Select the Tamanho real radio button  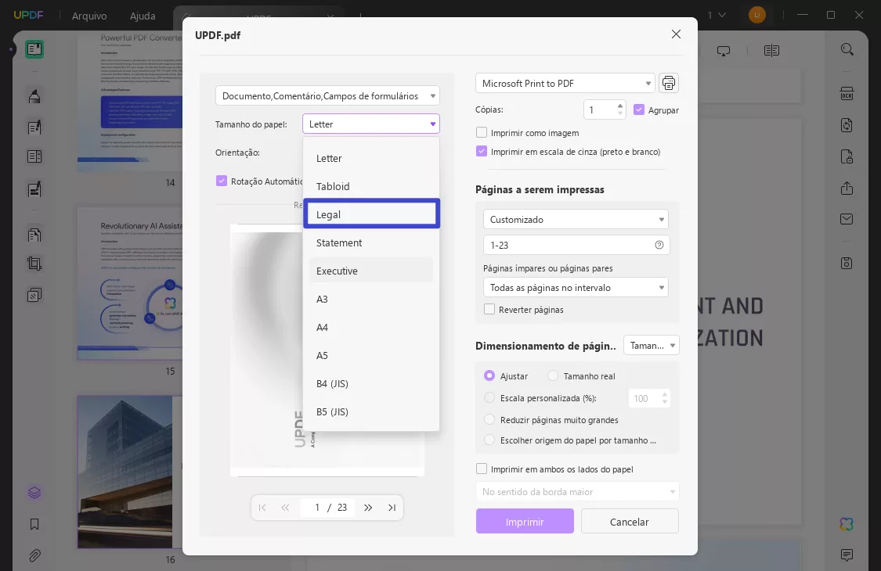coord(553,375)
